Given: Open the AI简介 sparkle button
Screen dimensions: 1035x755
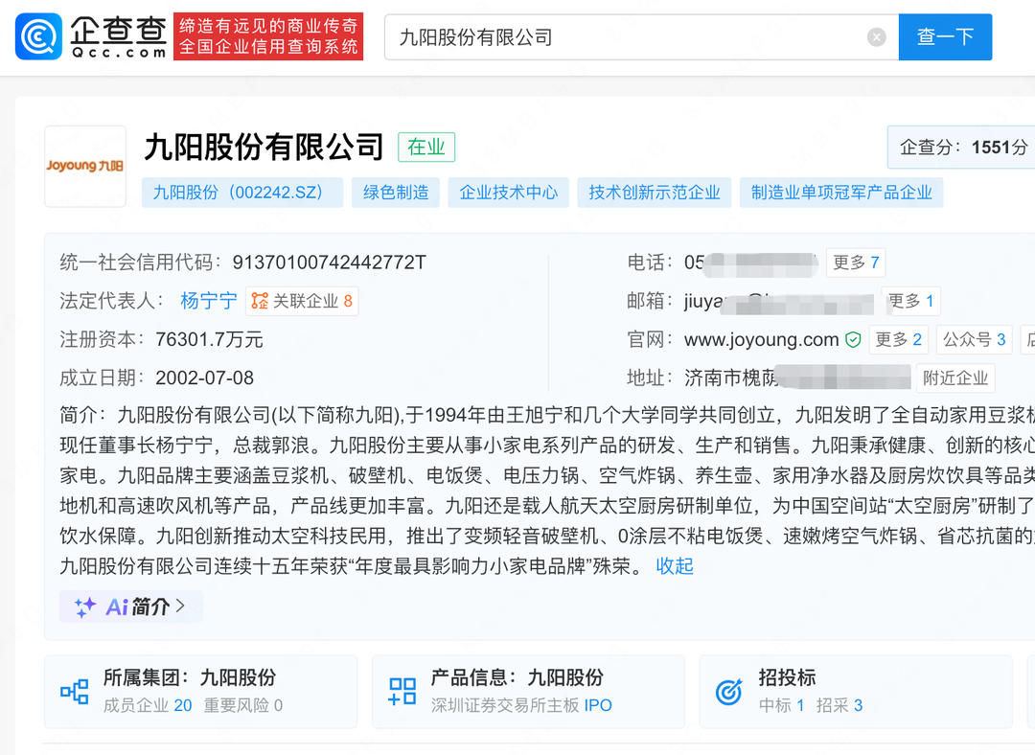Looking at the screenshot, I should [x=131, y=606].
